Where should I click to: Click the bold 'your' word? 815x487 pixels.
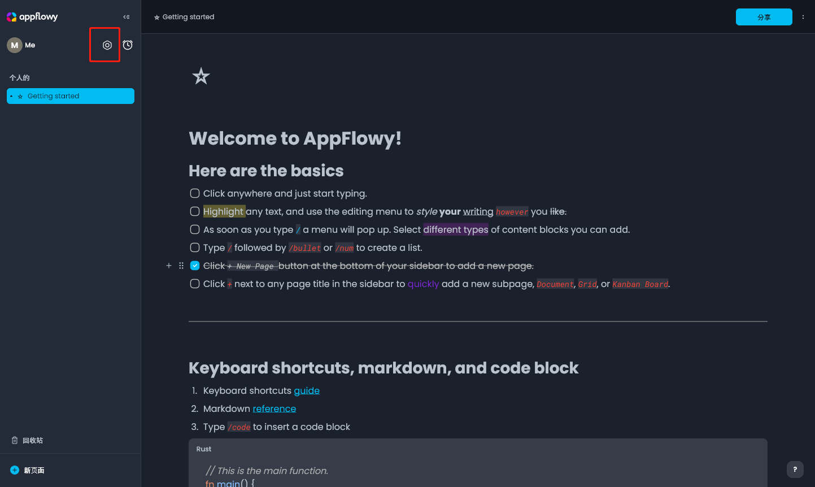click(450, 211)
